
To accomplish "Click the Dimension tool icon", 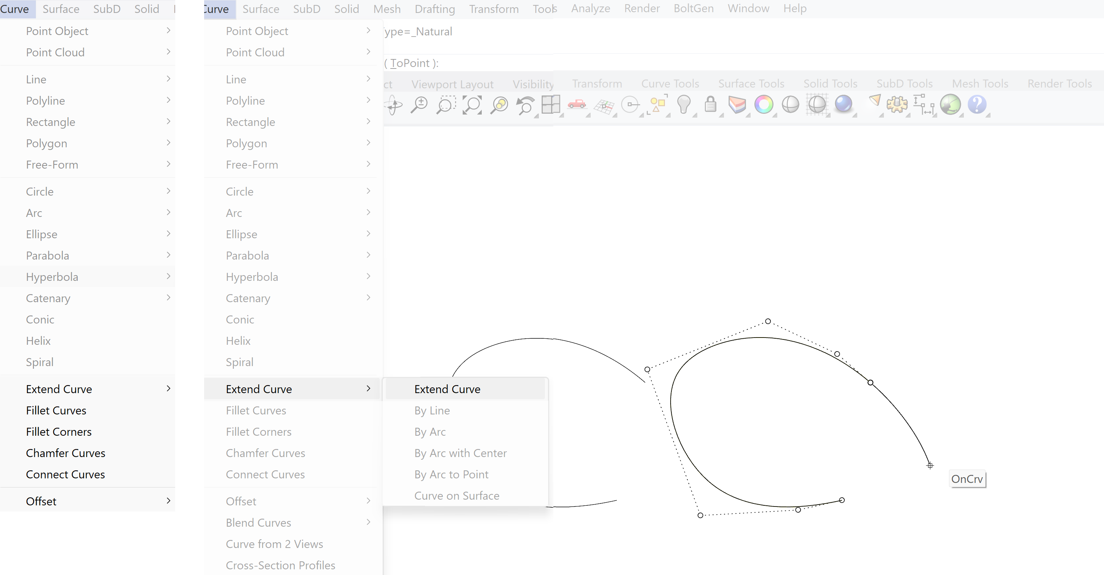I will coord(923,105).
